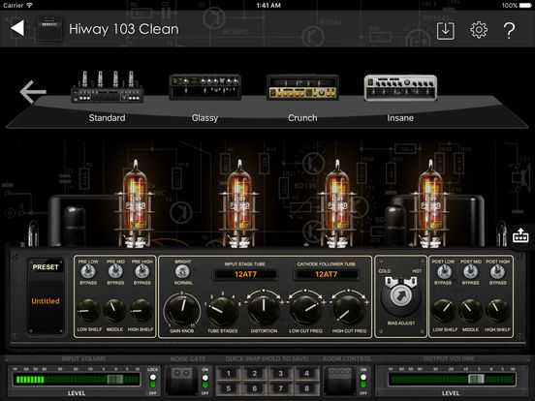
Task: Open the question mark help
Action: (x=509, y=30)
